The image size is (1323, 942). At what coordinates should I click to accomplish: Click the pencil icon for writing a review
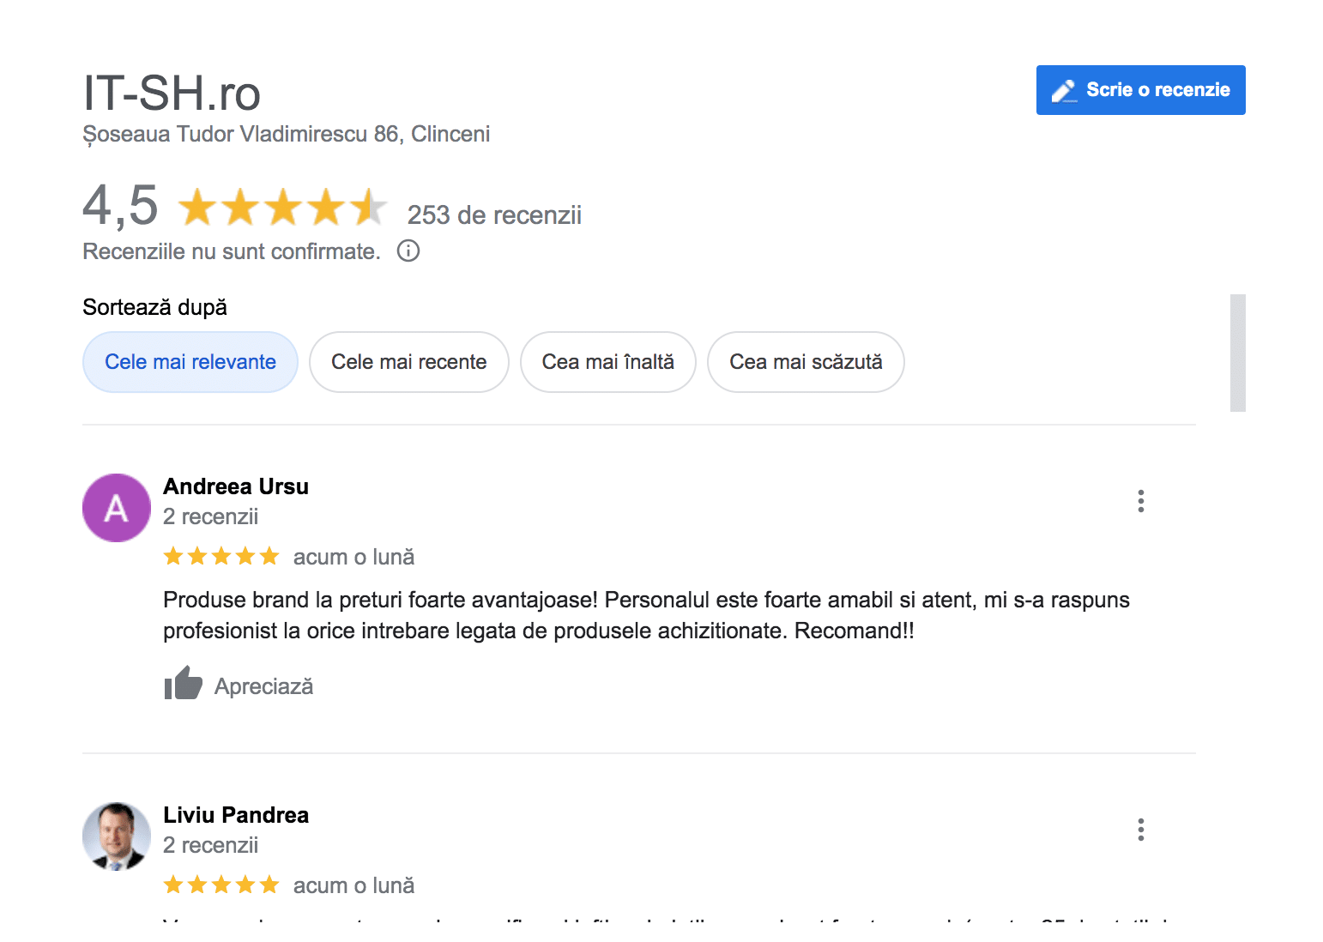[x=1064, y=90]
